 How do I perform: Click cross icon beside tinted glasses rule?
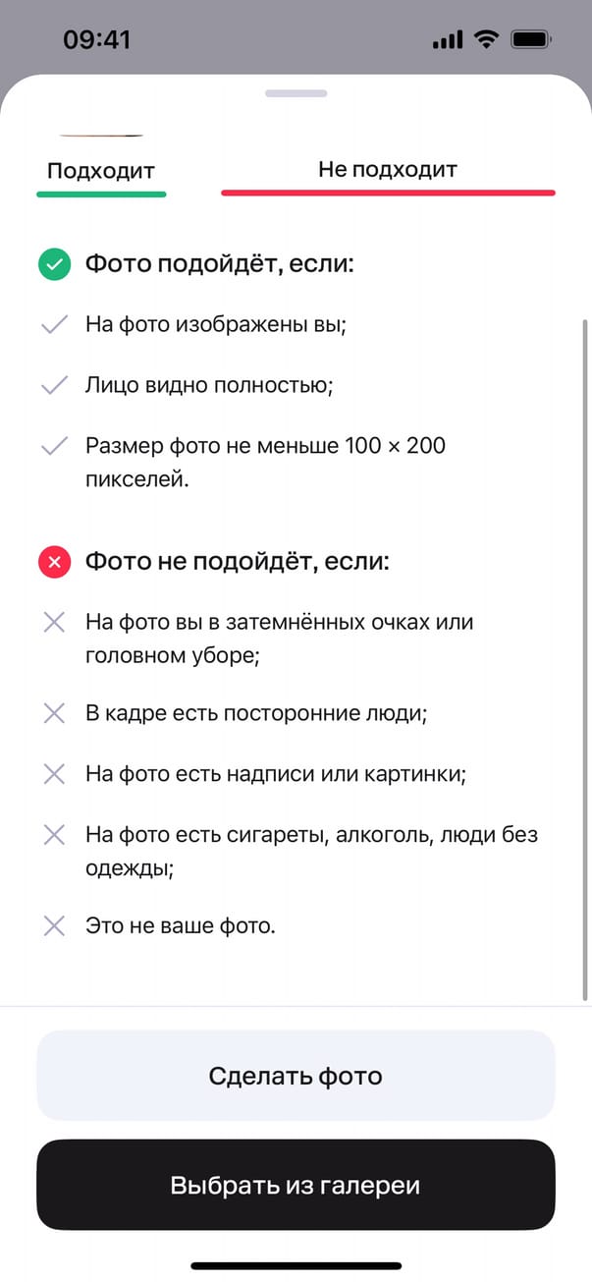tap(54, 622)
